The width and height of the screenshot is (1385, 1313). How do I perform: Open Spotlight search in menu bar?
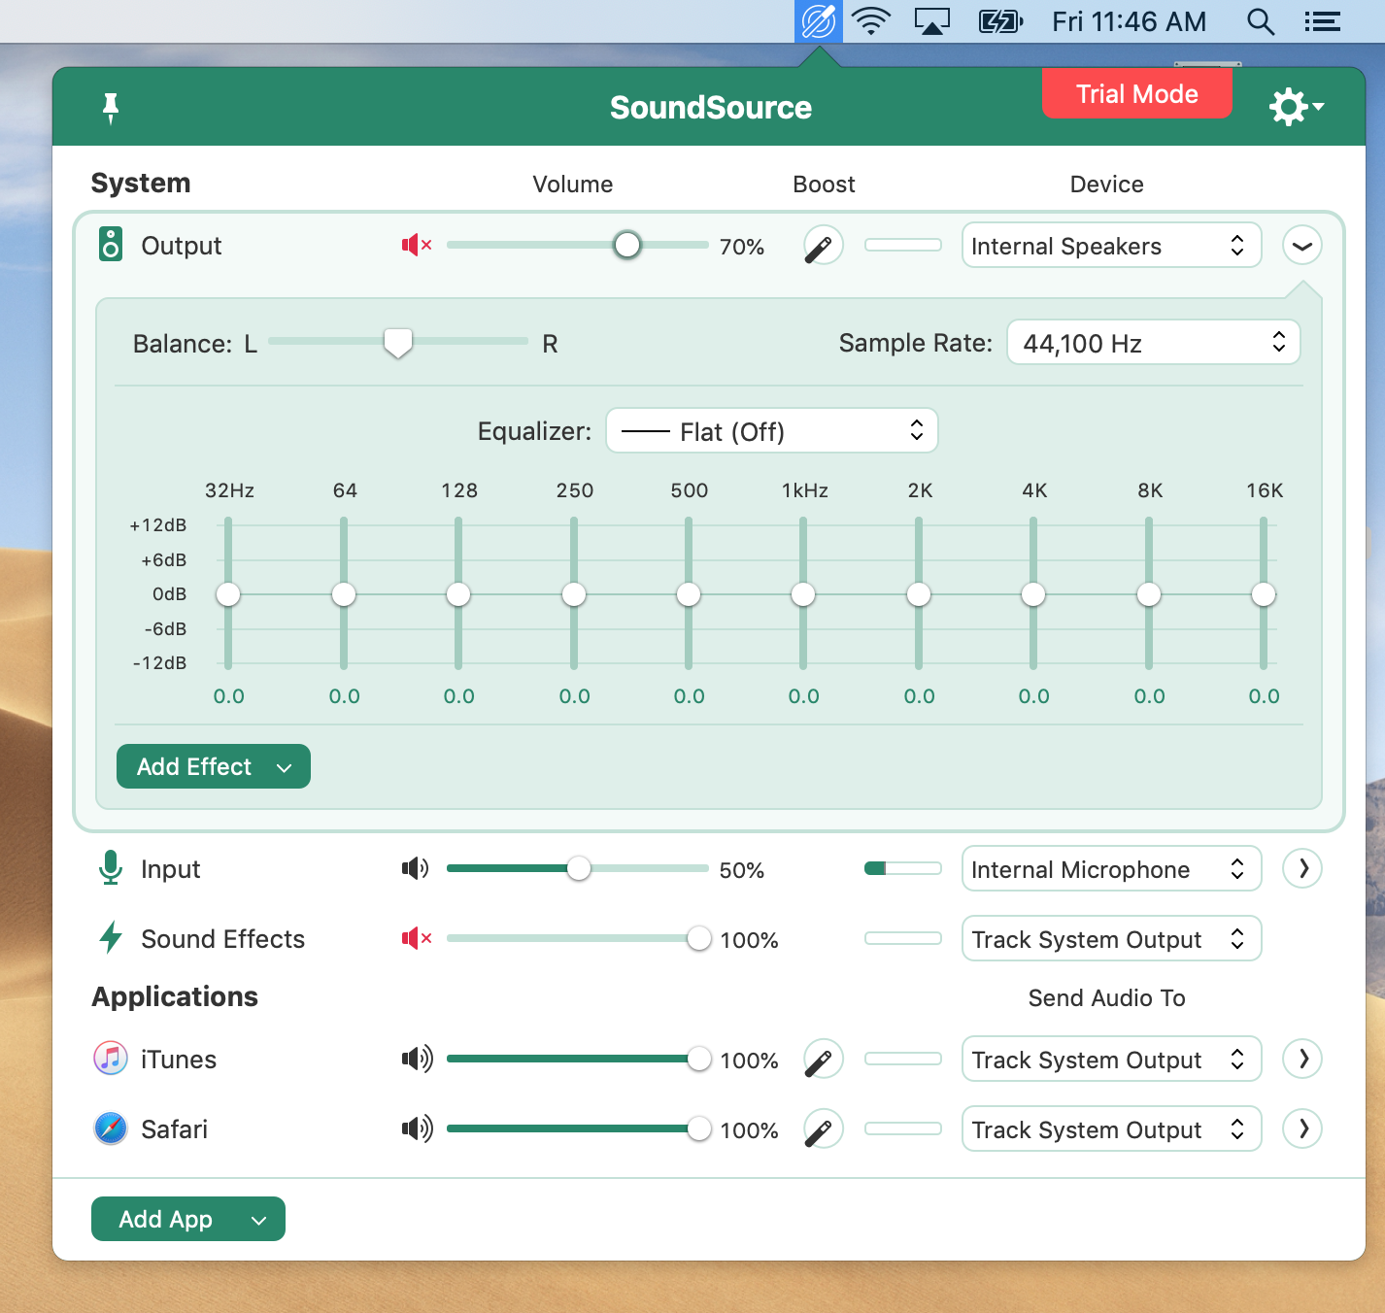point(1261,21)
